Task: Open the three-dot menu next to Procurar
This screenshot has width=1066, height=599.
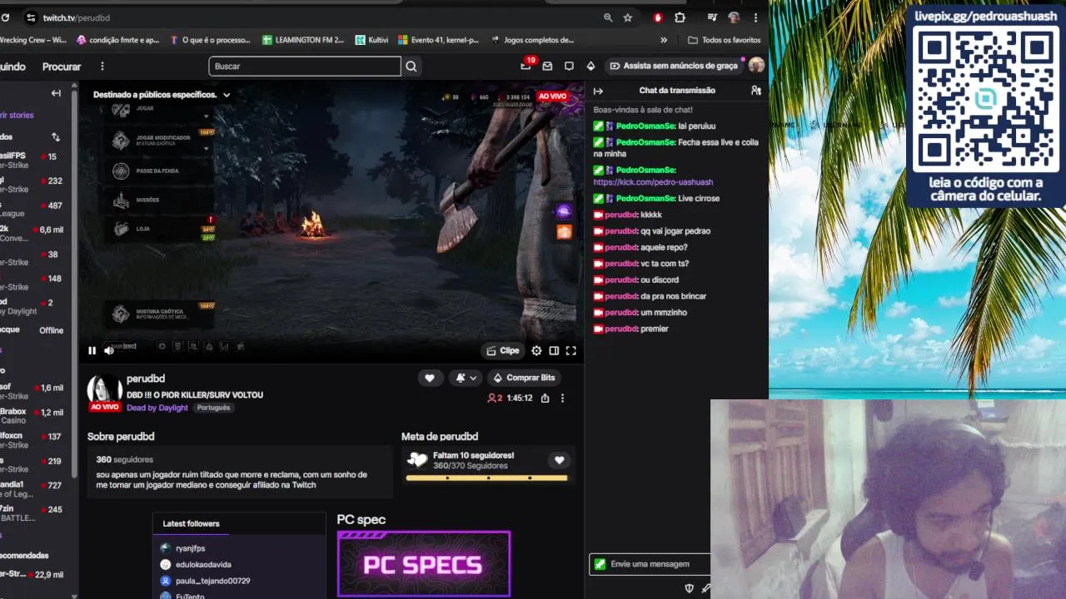Action: (x=102, y=67)
